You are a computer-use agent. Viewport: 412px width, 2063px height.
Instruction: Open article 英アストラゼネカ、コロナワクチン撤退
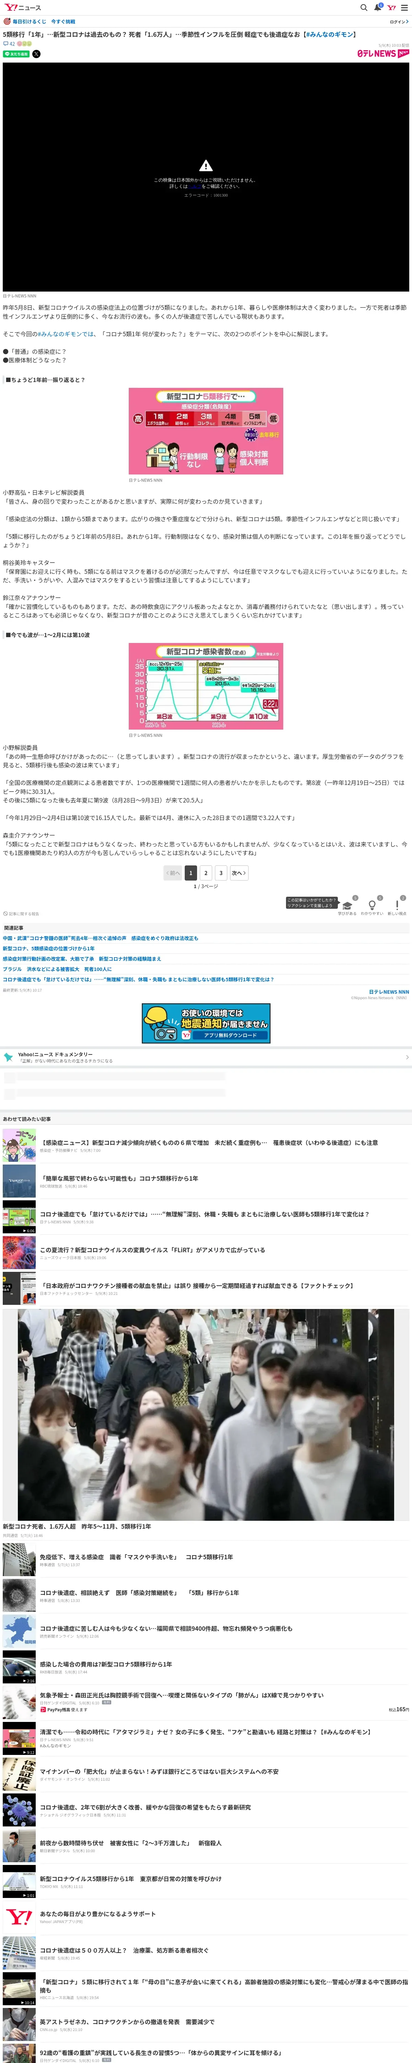pos(127,2022)
